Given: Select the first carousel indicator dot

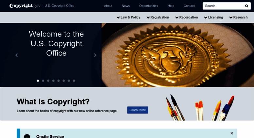Looking at the screenshot, I should 38,81.
